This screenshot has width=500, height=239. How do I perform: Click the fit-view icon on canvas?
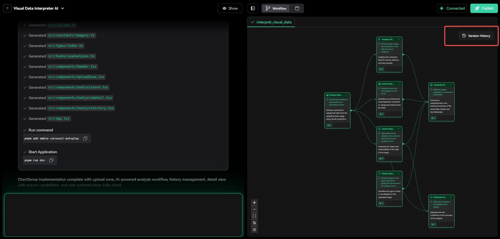254,216
